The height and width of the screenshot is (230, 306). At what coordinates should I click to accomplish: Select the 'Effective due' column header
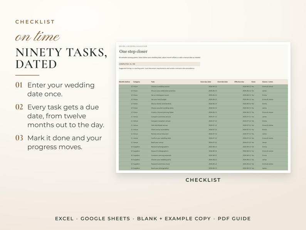239,82
